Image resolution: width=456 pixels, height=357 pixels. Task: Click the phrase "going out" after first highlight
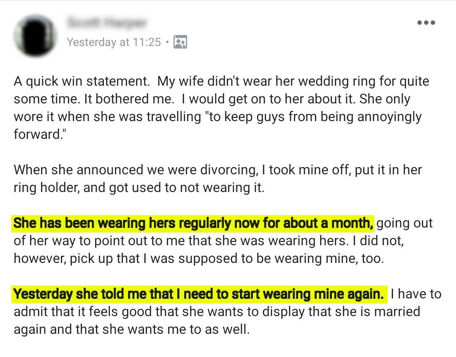404,223
